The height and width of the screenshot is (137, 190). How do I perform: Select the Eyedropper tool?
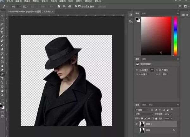[2, 37]
